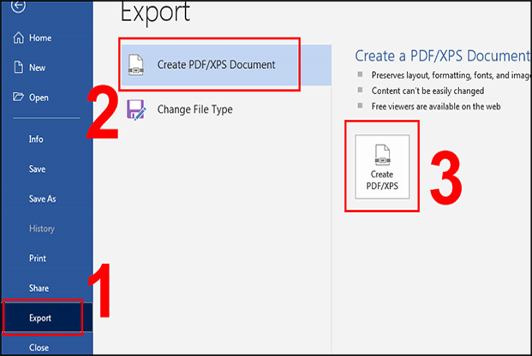The width and height of the screenshot is (532, 356).
Task: Open the Save As page
Action: [43, 199]
